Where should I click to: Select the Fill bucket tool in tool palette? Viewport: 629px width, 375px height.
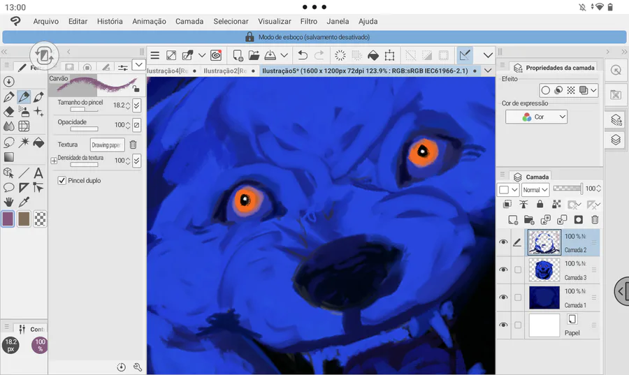pyautogui.click(x=38, y=142)
